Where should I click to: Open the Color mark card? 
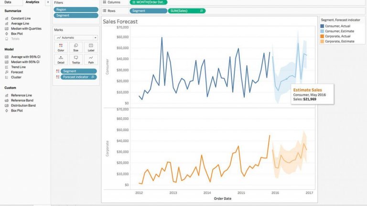point(61,47)
